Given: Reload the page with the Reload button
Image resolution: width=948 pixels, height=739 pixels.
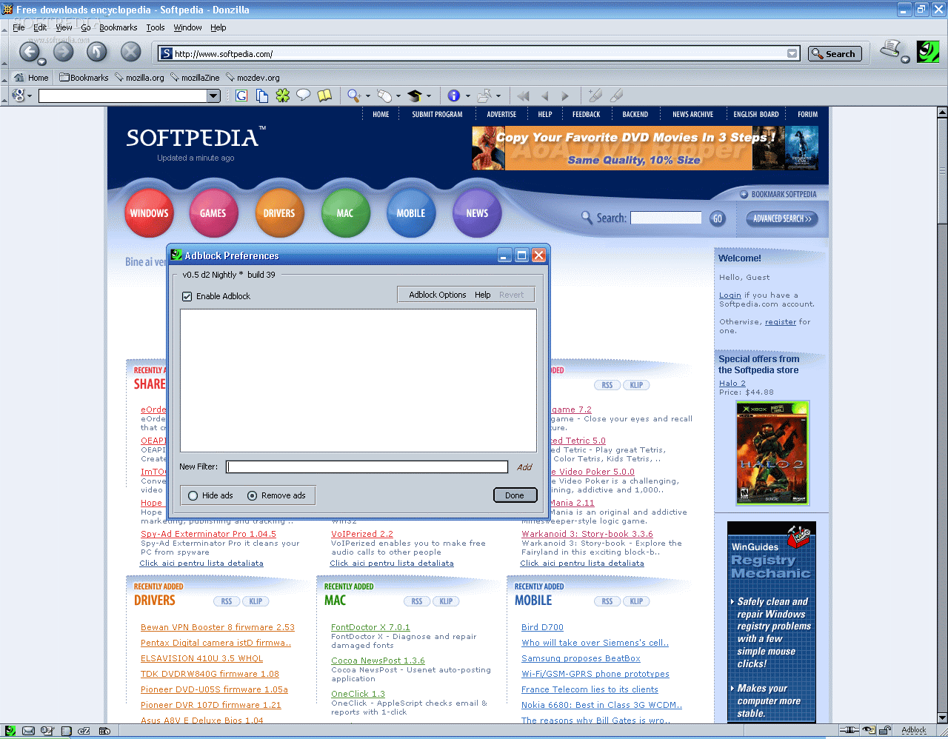Looking at the screenshot, I should (97, 52).
